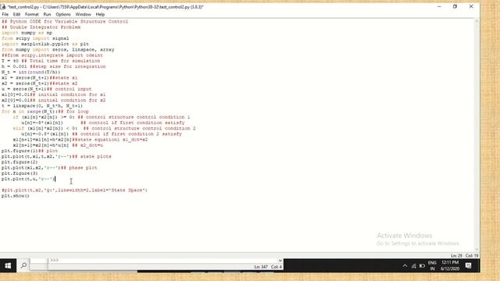Screen dimensions: 500x281
Task: Click the 'x1[0]=0.01' initial condition line
Action: (x=54, y=94)
